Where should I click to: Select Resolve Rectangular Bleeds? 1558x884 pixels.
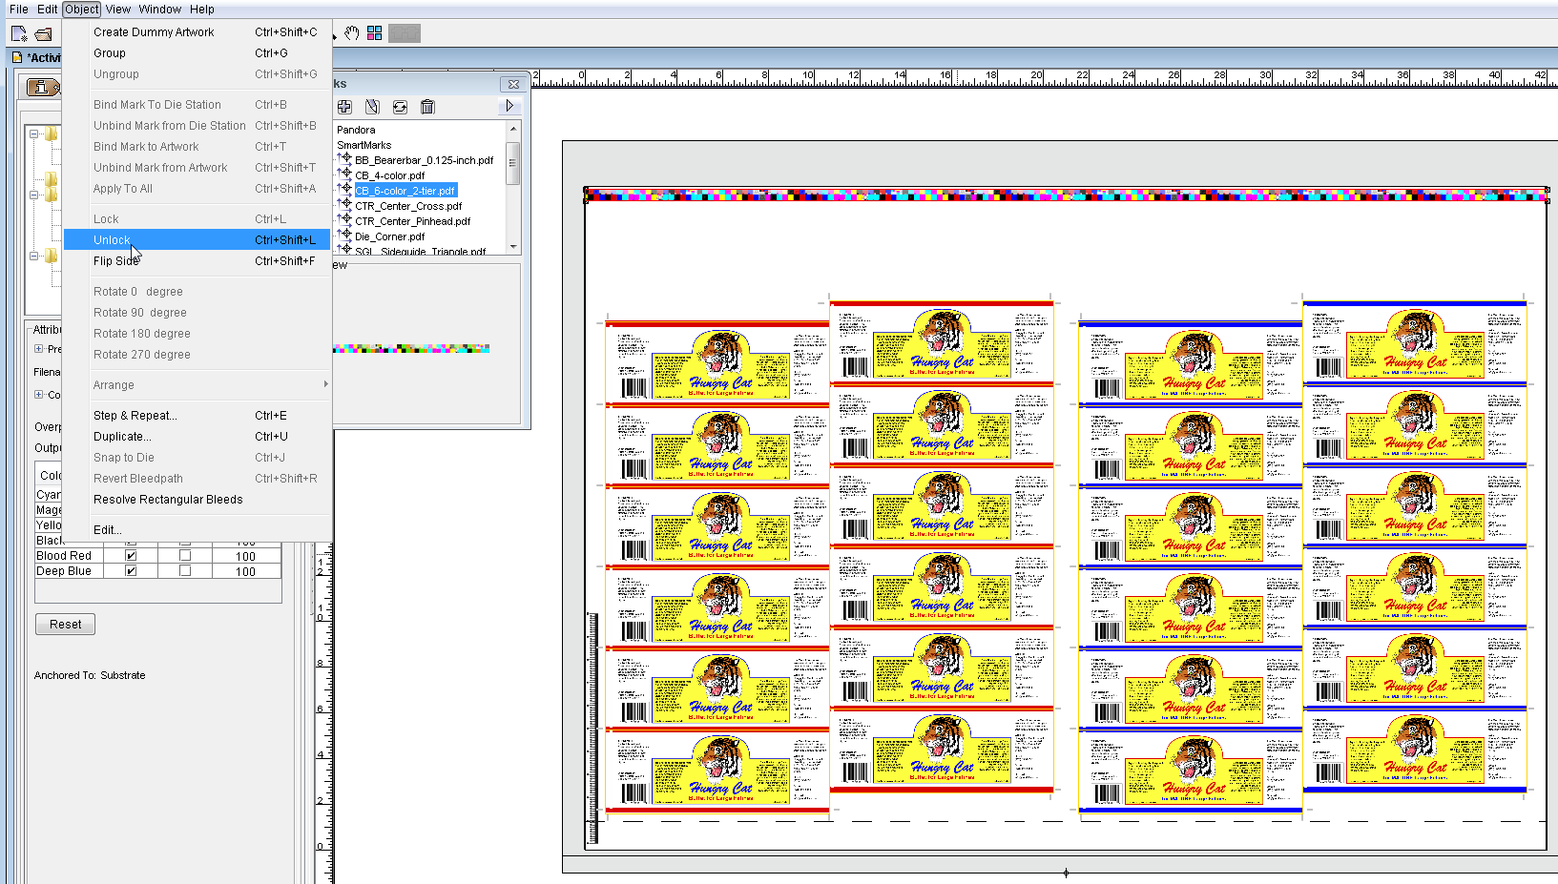tap(168, 500)
